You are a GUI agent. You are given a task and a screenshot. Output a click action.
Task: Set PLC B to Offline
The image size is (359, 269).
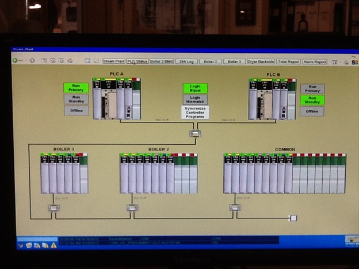312,112
